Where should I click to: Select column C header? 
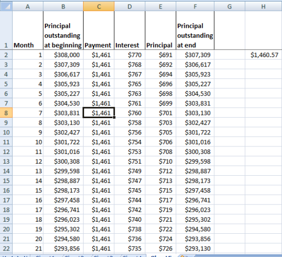pos(99,7)
